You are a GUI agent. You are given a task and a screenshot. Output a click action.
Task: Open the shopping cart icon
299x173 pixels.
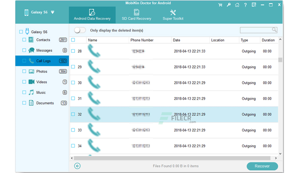pyautogui.click(x=220, y=5)
